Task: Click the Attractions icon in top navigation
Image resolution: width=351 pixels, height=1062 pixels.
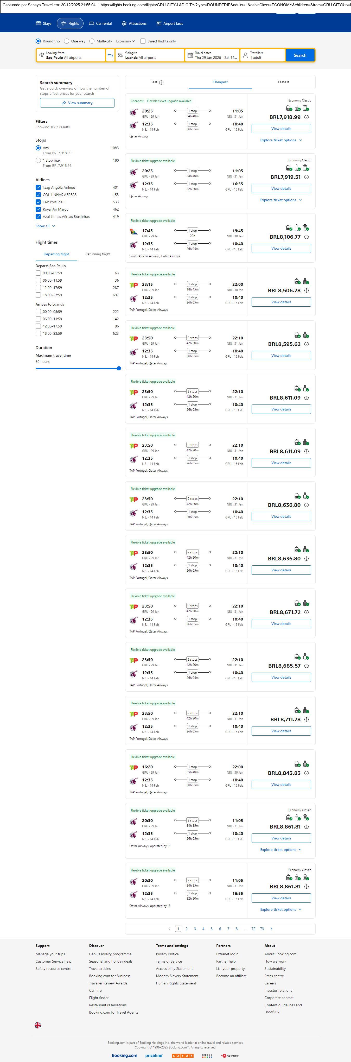Action: (124, 23)
